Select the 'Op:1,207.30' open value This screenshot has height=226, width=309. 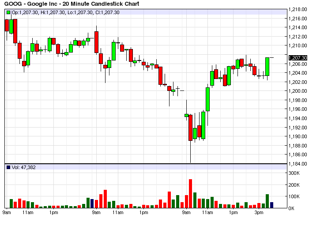tap(25, 12)
